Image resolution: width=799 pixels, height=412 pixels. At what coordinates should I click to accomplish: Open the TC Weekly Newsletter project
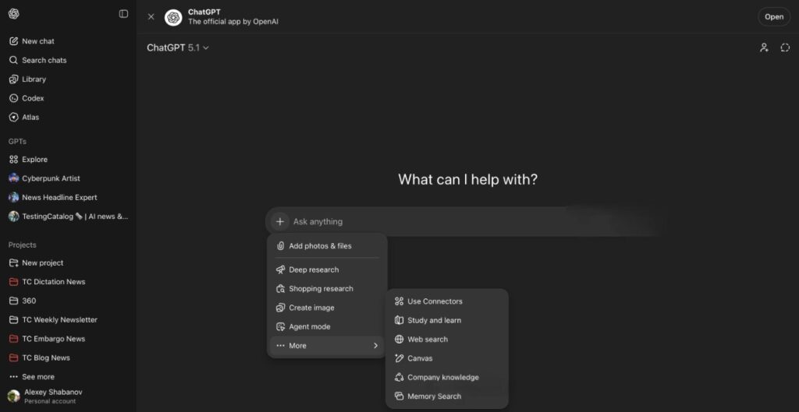(x=69, y=320)
